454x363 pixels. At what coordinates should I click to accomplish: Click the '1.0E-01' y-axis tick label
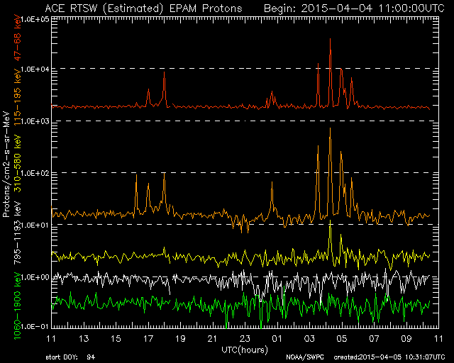pyautogui.click(x=35, y=327)
